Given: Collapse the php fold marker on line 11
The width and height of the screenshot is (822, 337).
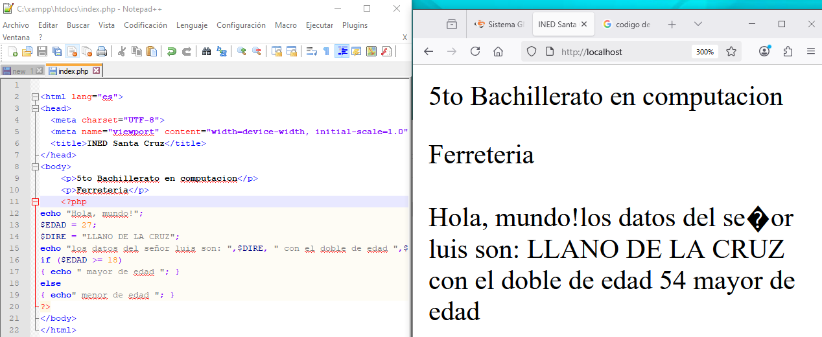Looking at the screenshot, I should click(35, 202).
